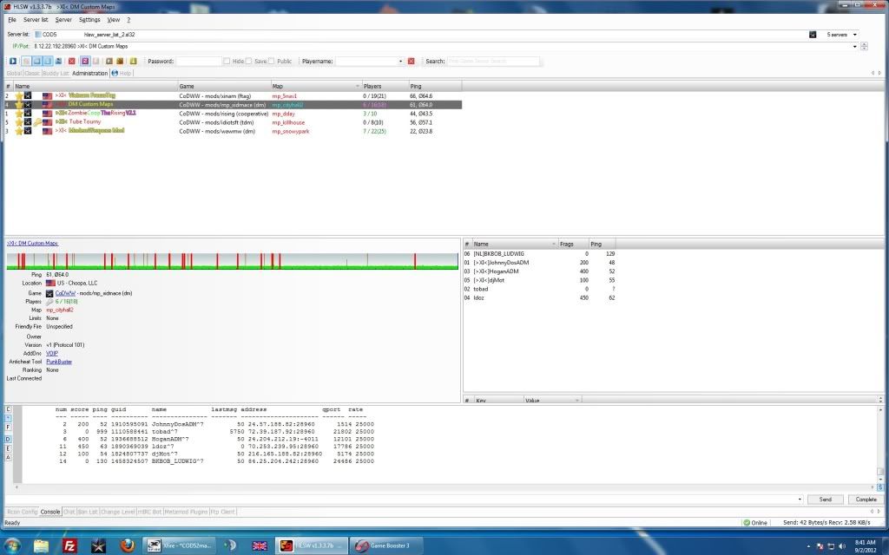Click the 'D' console side button
The width and height of the screenshot is (889, 555).
(9, 440)
